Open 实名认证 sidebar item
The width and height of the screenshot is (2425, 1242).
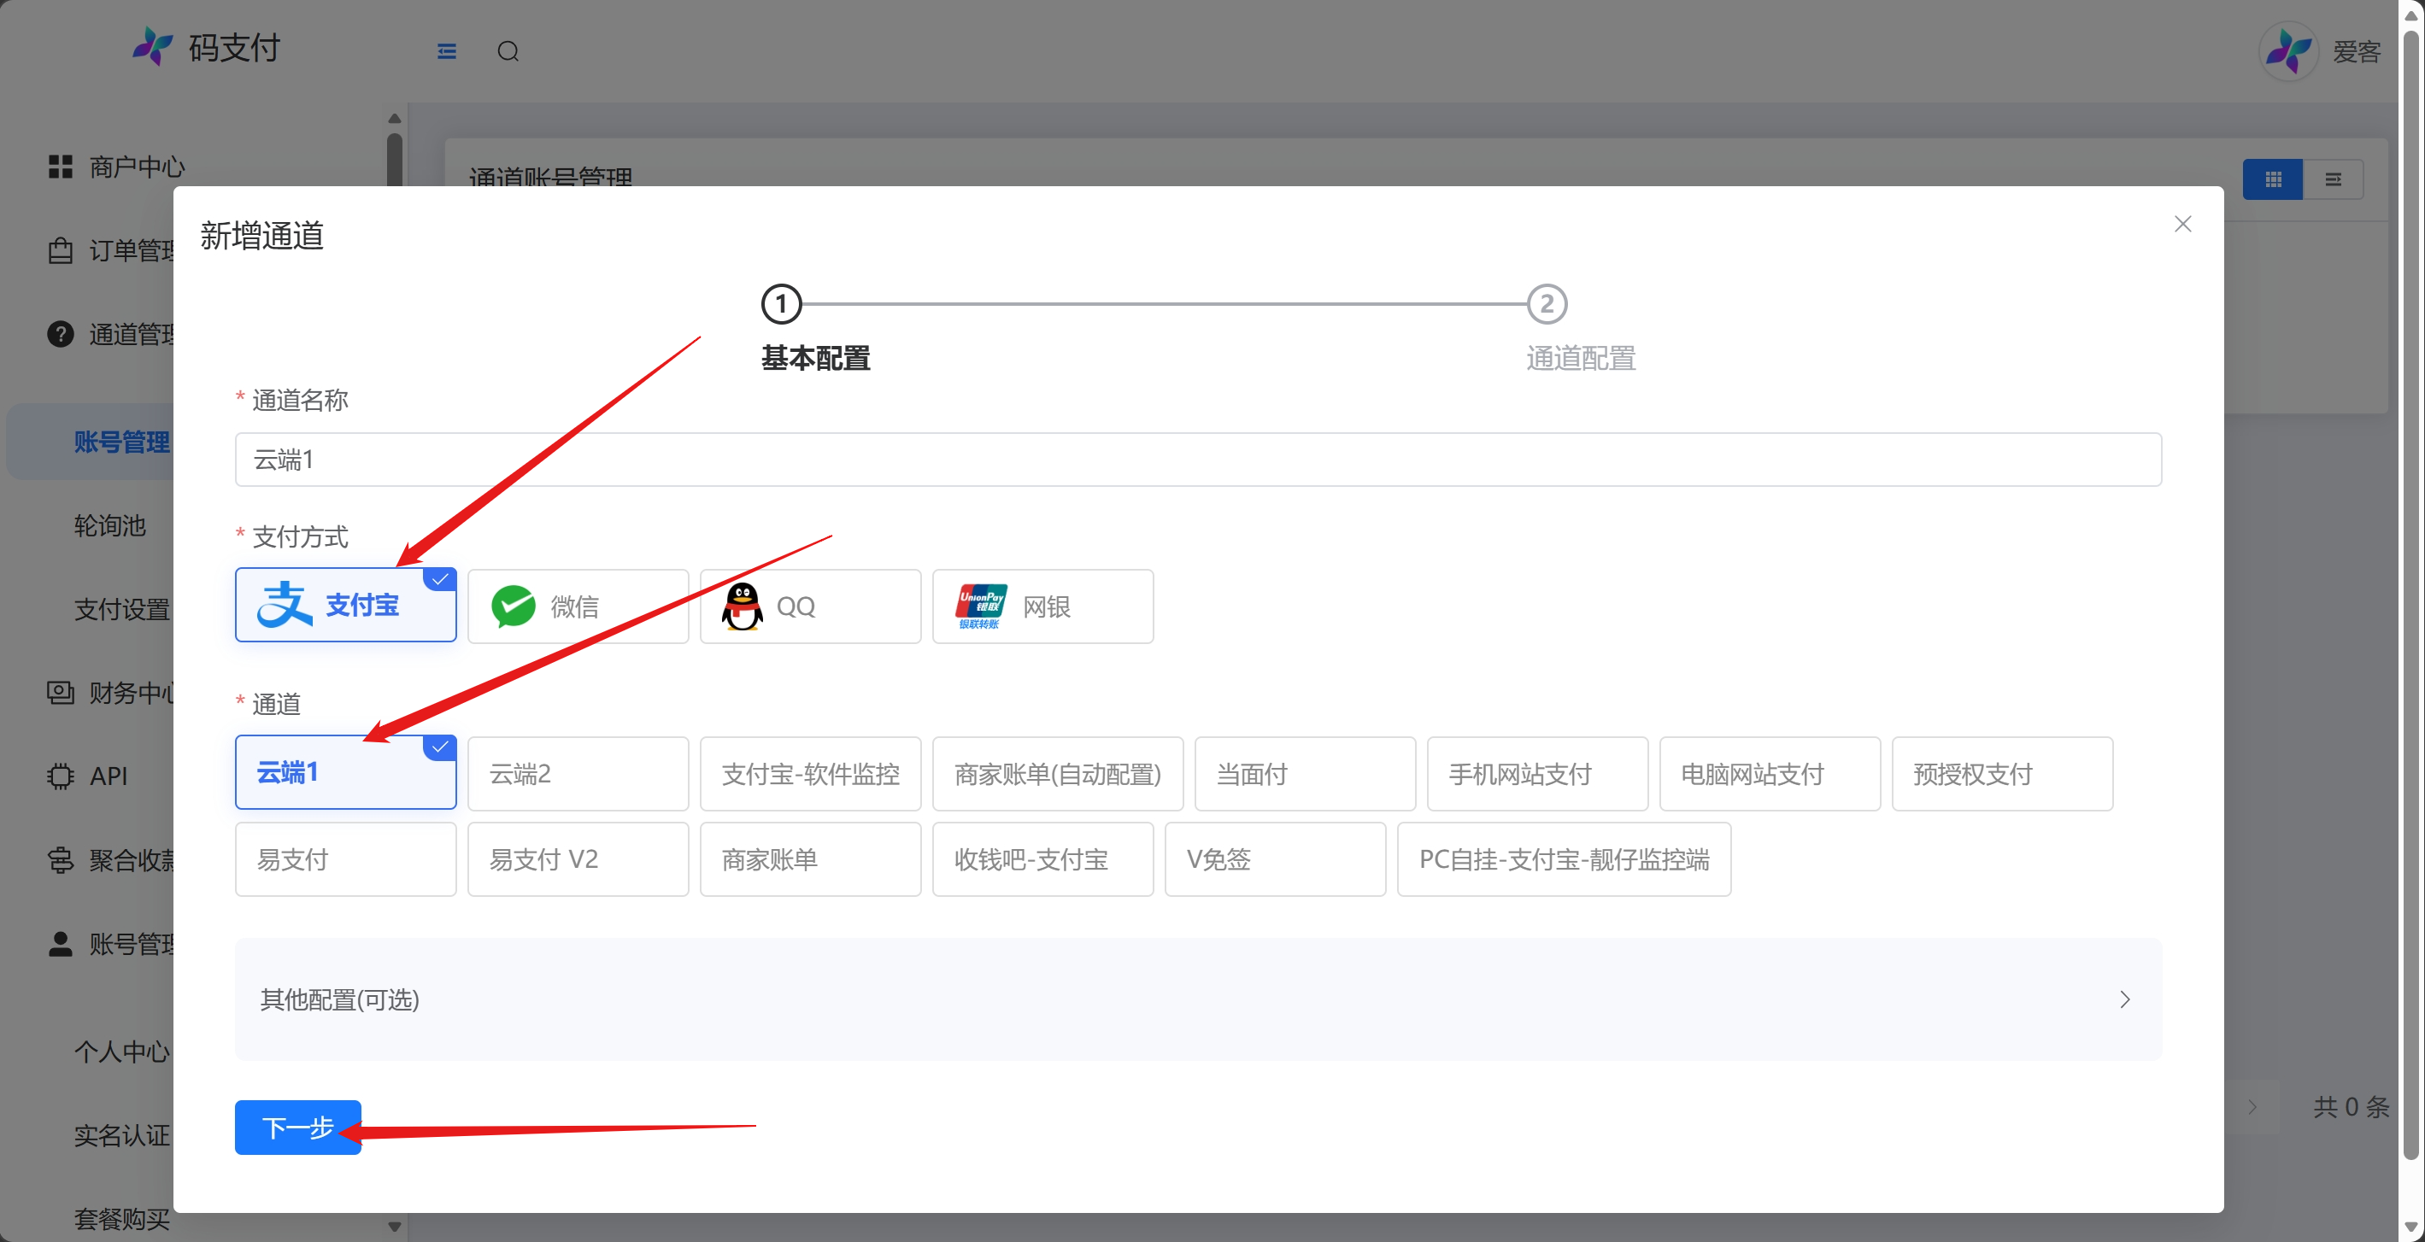(122, 1134)
